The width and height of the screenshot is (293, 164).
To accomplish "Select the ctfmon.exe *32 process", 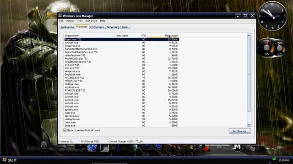I will [122, 81].
